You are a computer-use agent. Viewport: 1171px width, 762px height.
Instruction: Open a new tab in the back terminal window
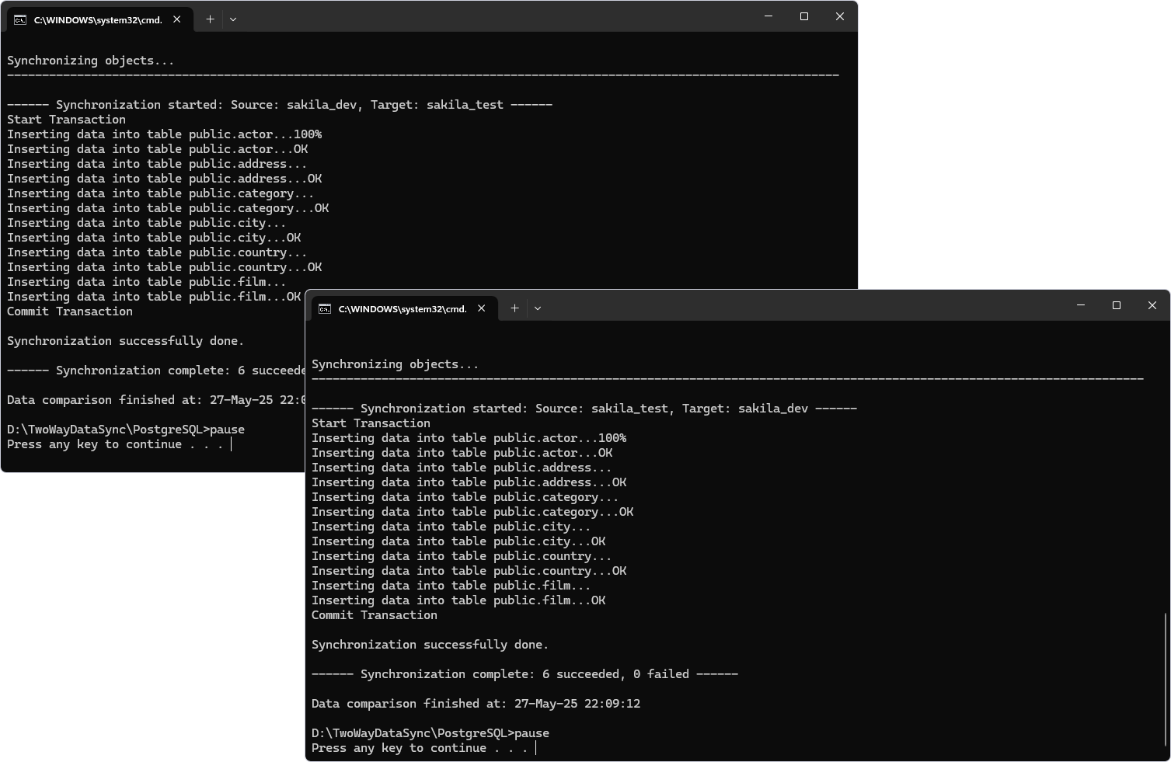coord(210,19)
